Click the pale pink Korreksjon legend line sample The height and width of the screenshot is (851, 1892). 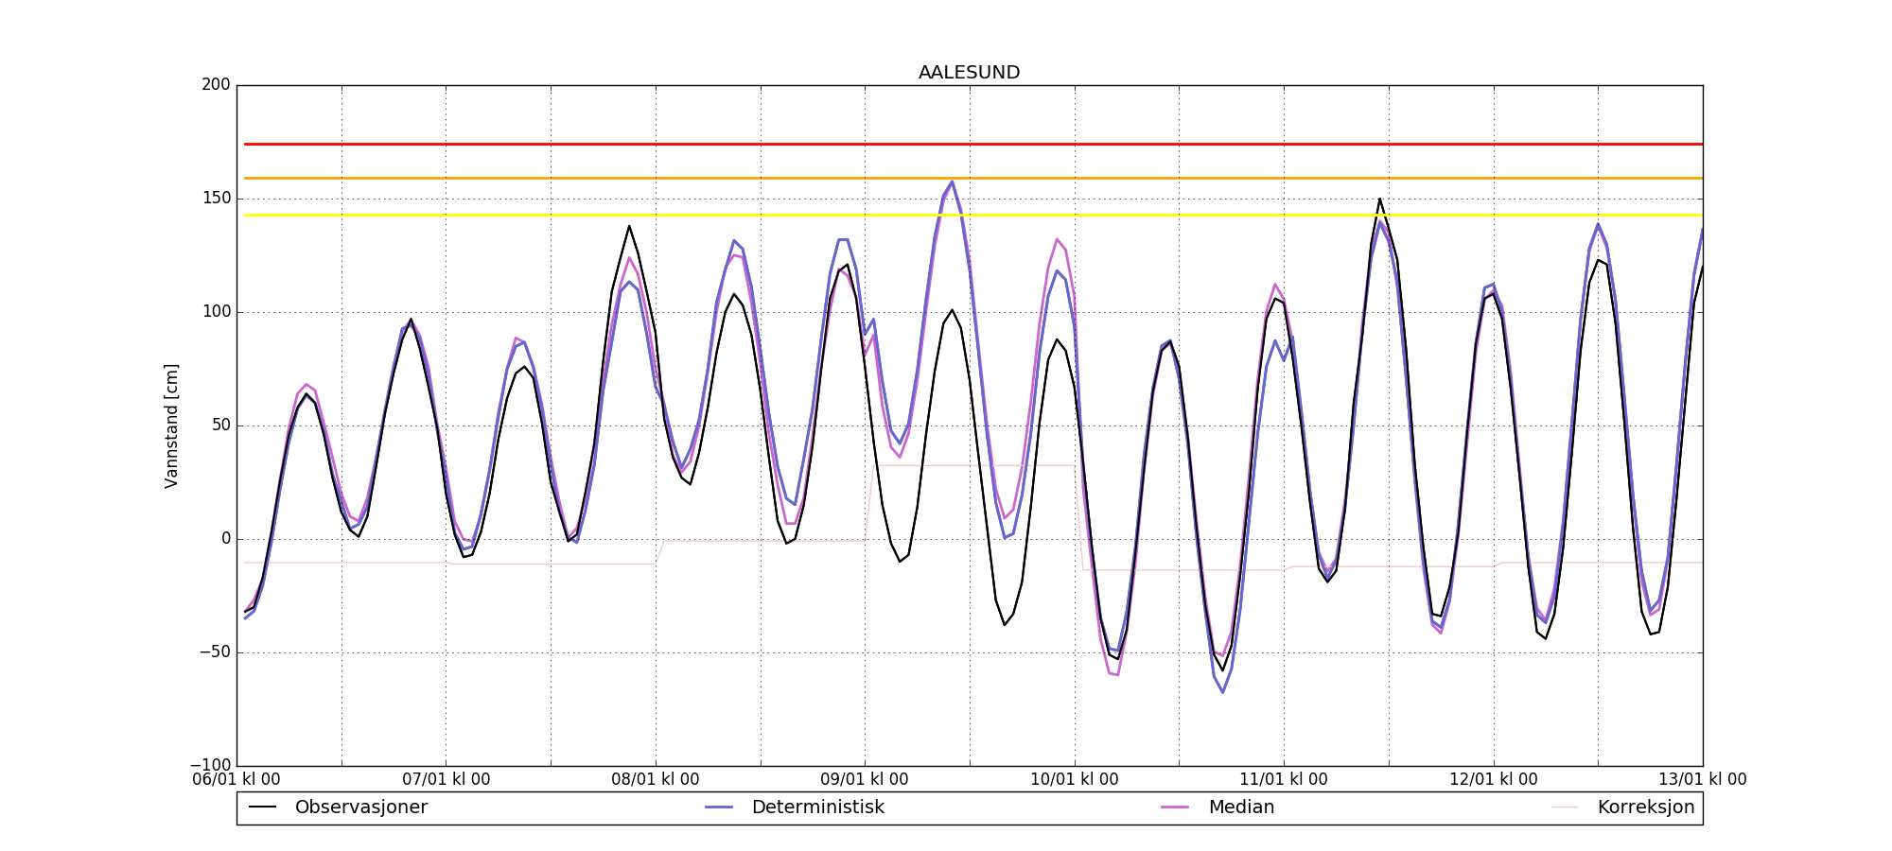pyautogui.click(x=1565, y=808)
